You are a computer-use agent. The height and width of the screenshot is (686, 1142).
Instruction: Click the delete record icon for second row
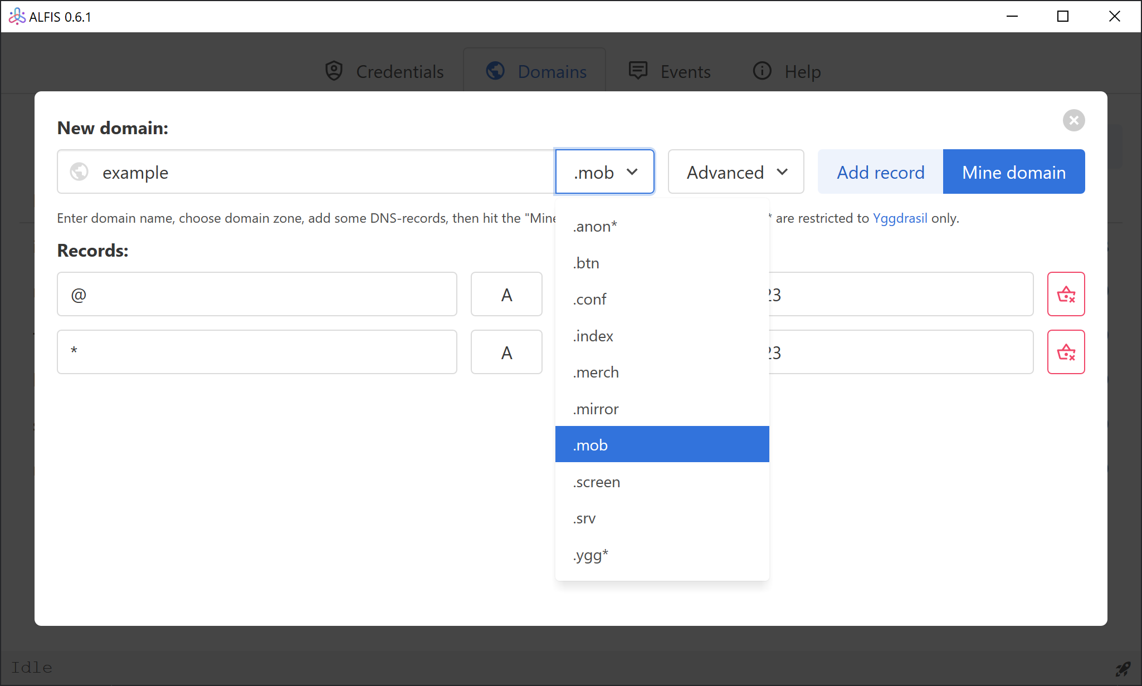1066,351
